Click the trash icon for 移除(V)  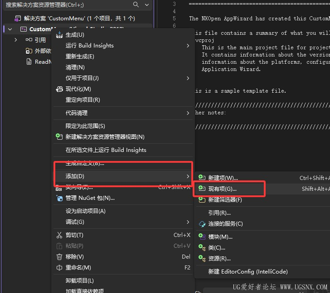click(59, 257)
